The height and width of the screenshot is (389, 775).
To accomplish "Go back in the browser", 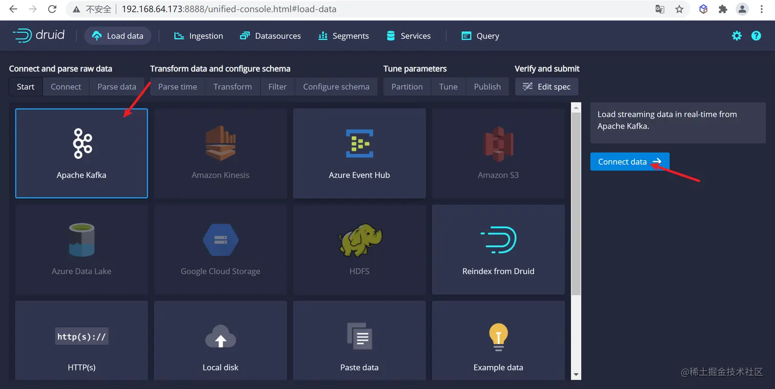I will pyautogui.click(x=13, y=9).
